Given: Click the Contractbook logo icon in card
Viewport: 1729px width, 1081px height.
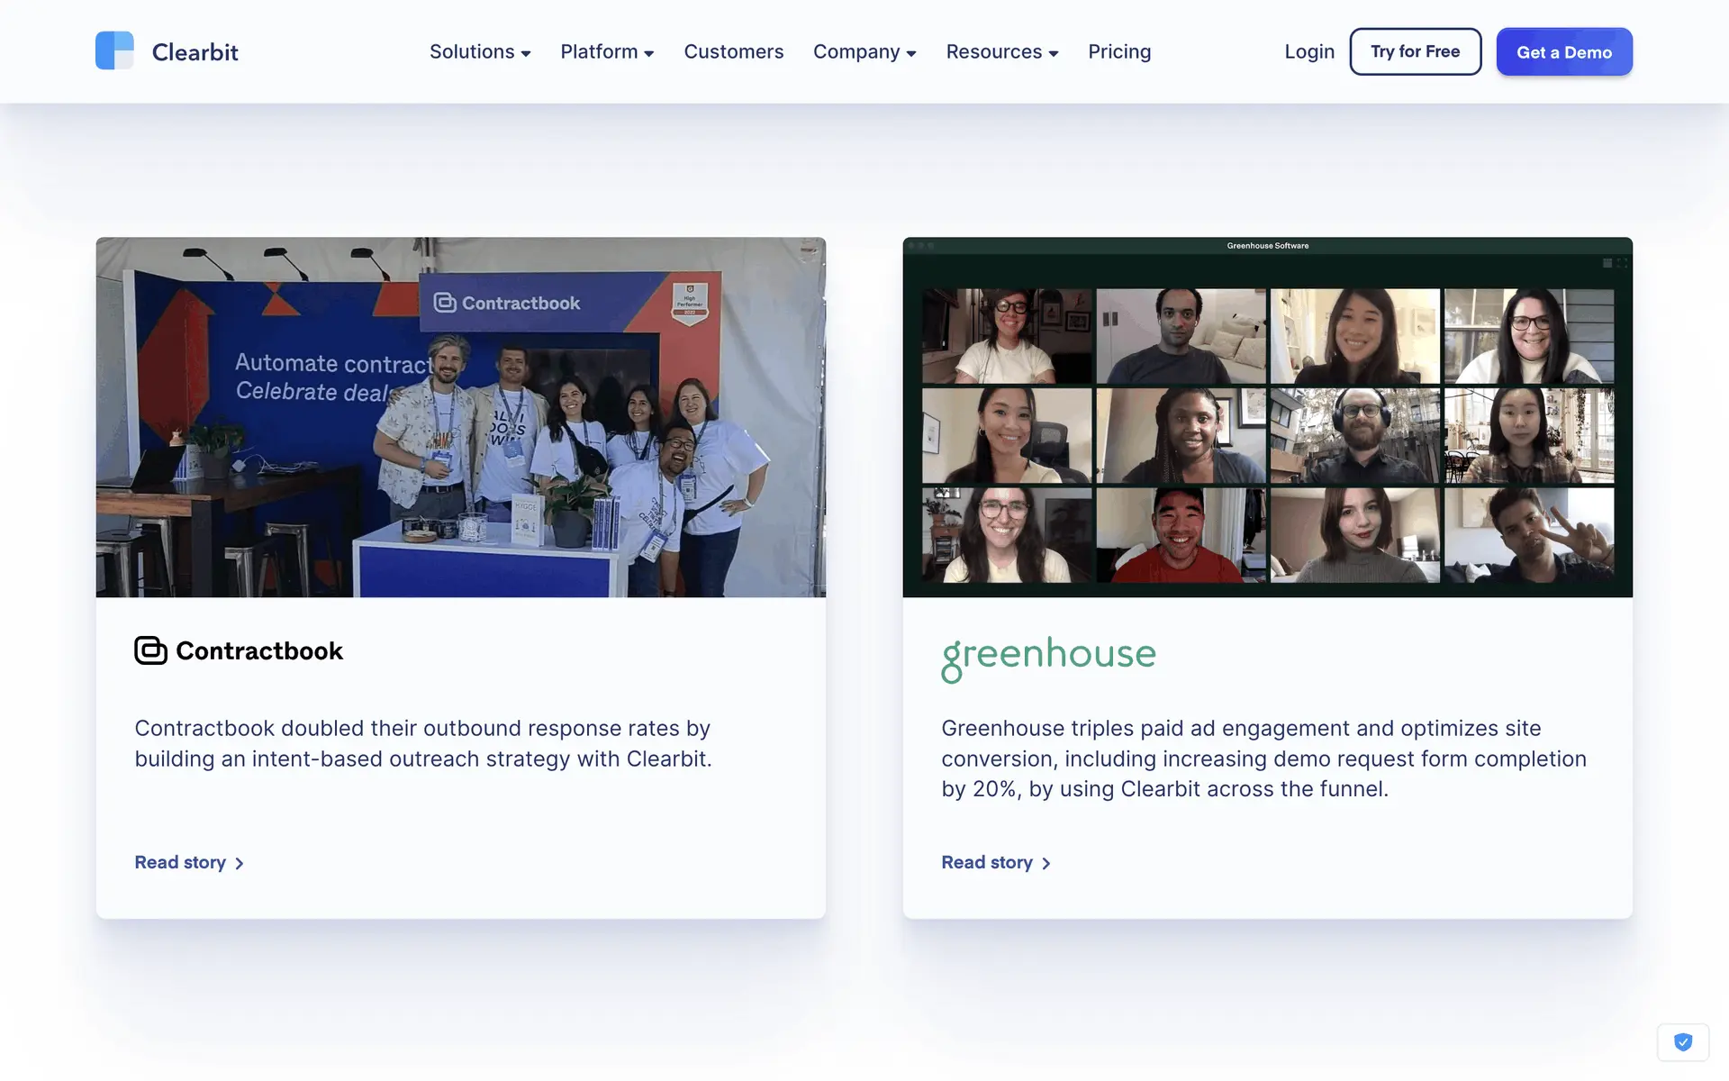Looking at the screenshot, I should (150, 650).
